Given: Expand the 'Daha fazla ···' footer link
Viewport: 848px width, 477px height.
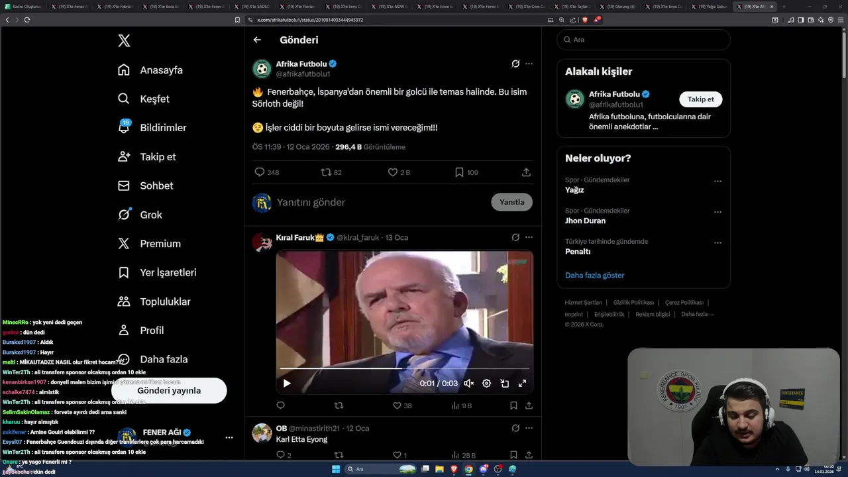Looking at the screenshot, I should (x=698, y=314).
